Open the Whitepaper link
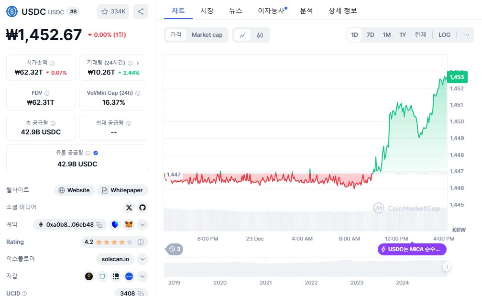Screen dimensions: 482x296 (122, 190)
